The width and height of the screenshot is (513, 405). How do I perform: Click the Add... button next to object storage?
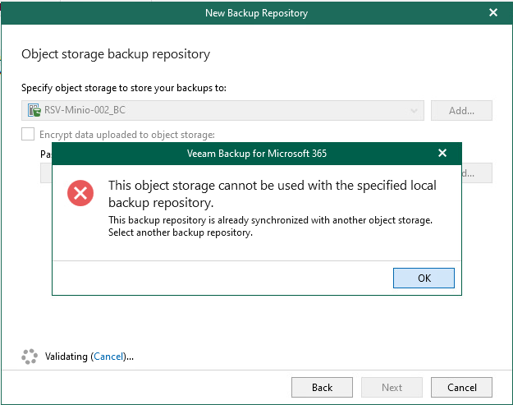click(x=461, y=111)
